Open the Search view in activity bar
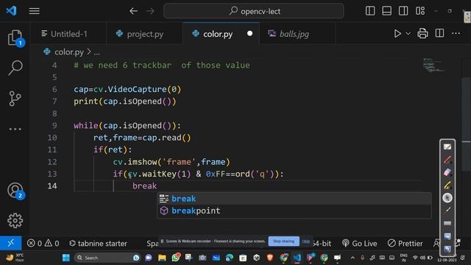This screenshot has width=471, height=265. 15,68
